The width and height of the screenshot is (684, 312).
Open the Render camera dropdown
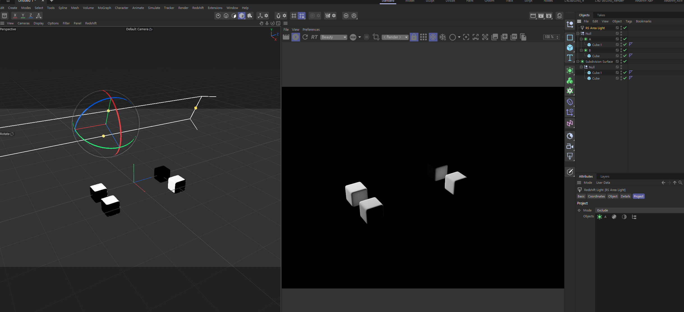click(395, 37)
